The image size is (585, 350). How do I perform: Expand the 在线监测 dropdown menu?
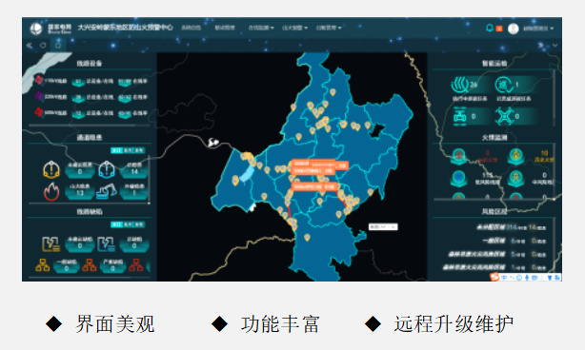(x=261, y=28)
